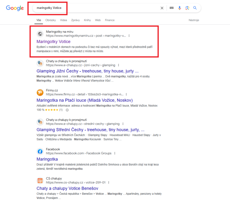Open more options for cs-chalupy.cz result

109,182
